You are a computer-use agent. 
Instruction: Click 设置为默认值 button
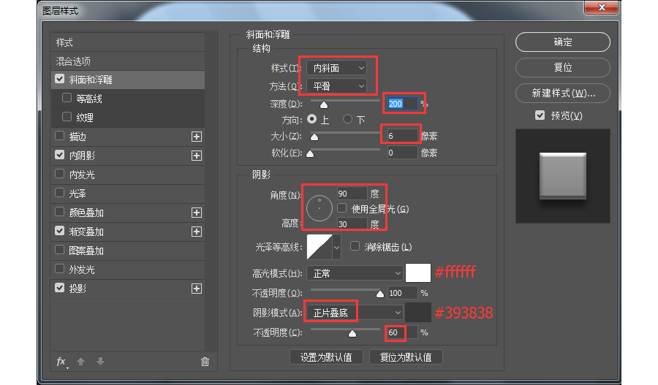click(x=326, y=357)
